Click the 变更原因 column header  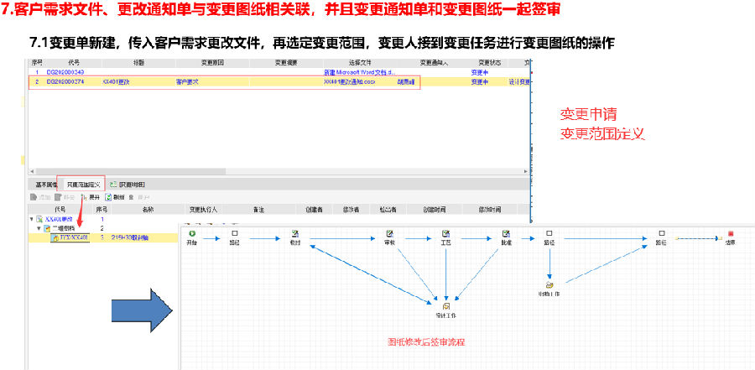[212, 63]
